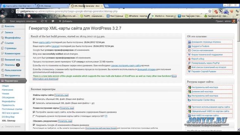The height and width of the screenshot is (135, 240).
Task: Open the main sidebar Медиафайлы icon entry
Action: point(2,37)
